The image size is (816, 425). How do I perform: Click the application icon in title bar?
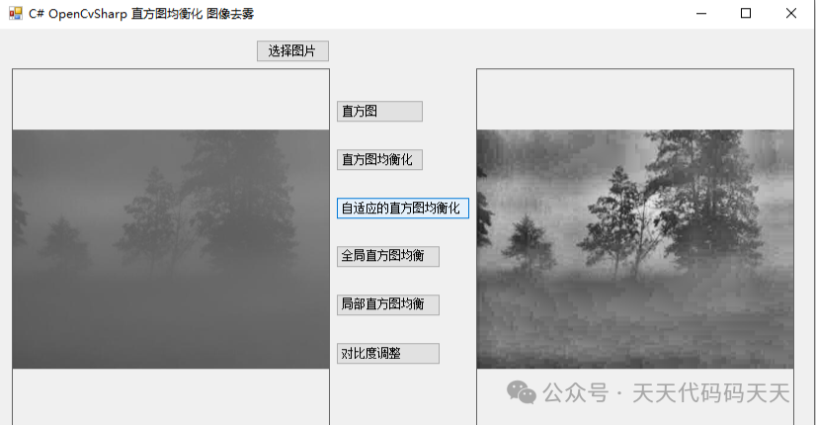[x=16, y=14]
